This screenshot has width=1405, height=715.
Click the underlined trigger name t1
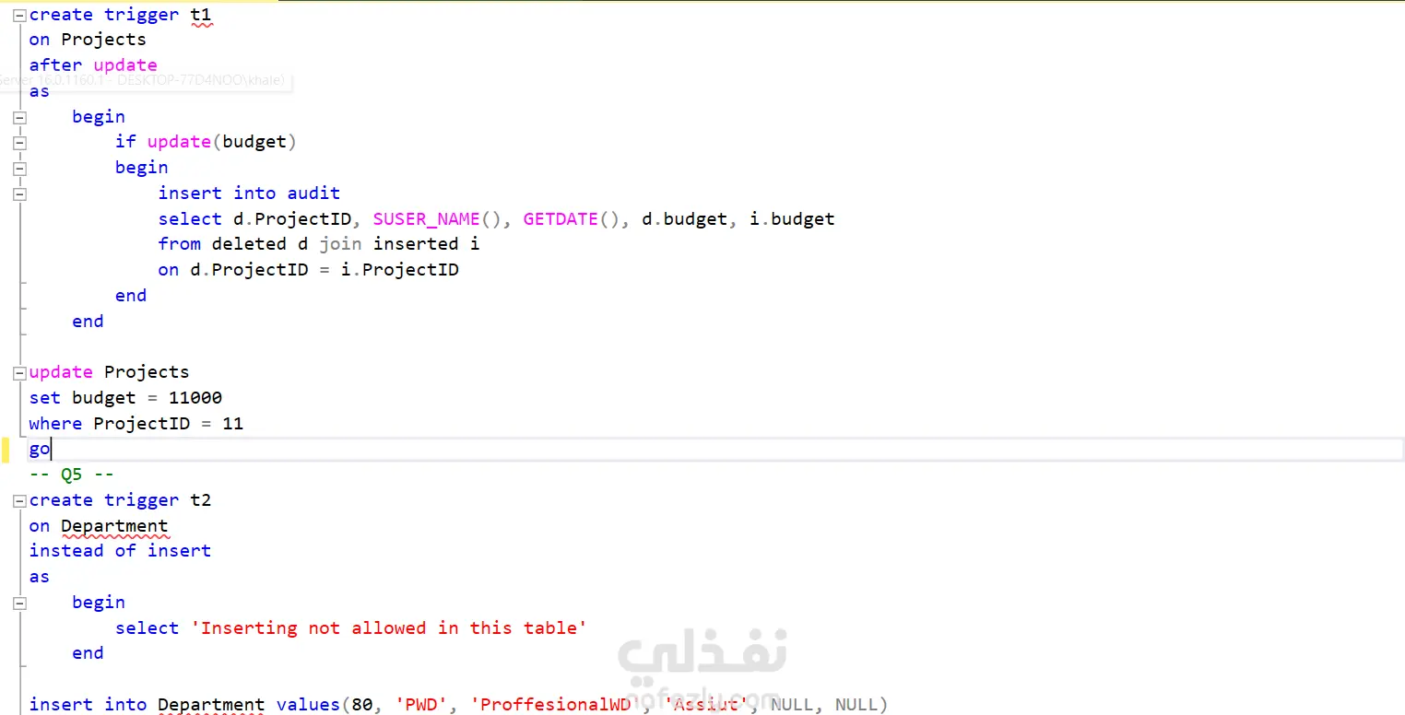click(x=201, y=15)
